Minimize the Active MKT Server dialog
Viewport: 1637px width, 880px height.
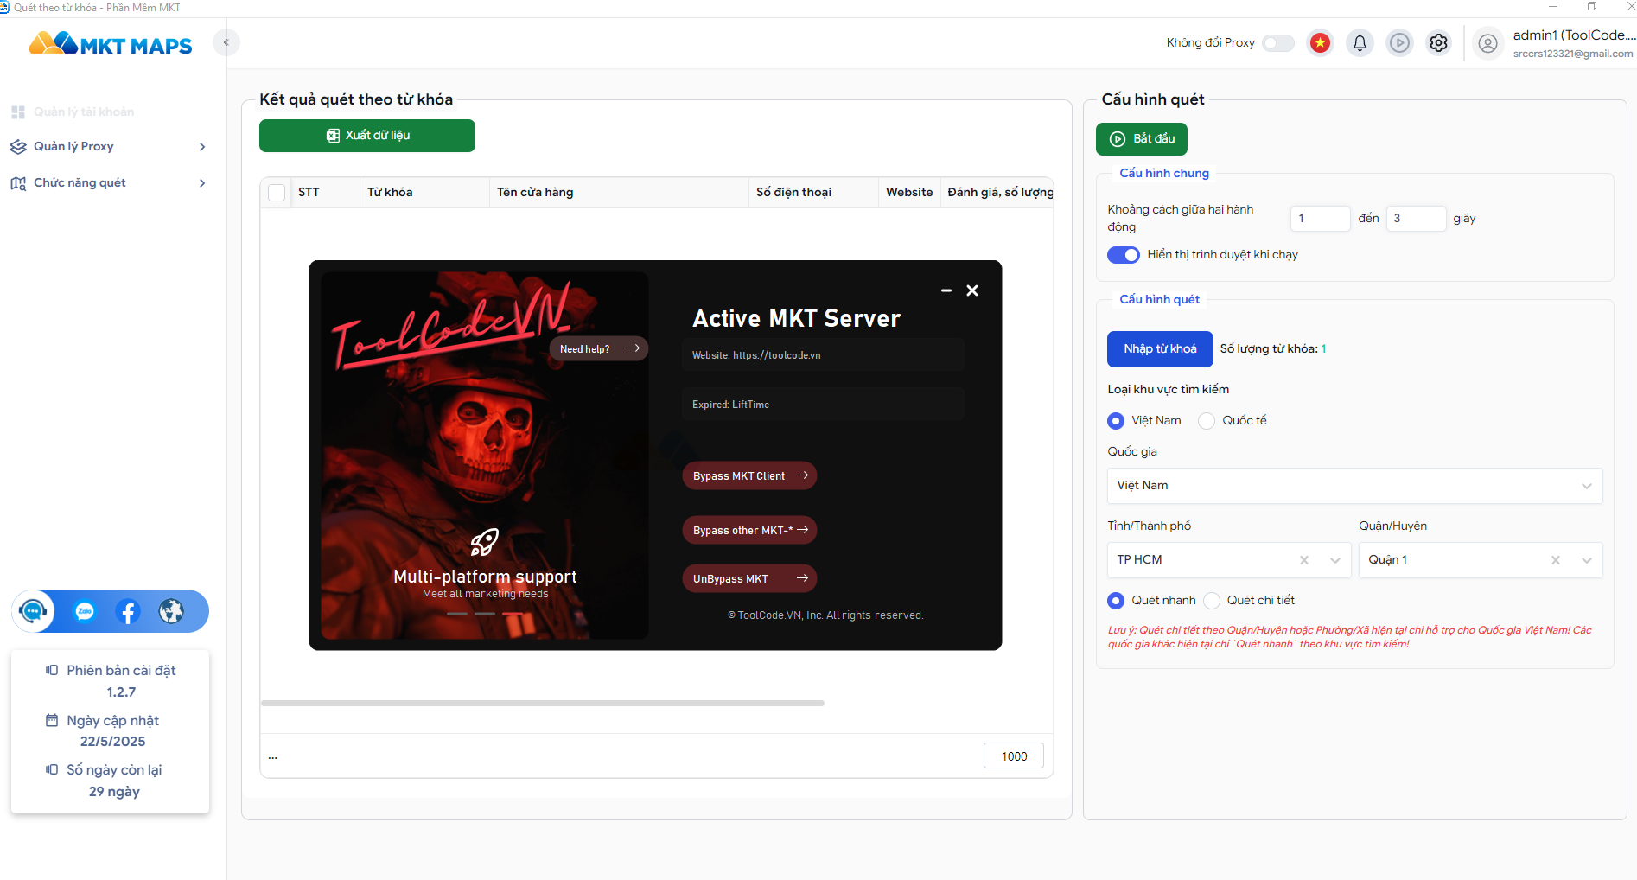coord(946,290)
